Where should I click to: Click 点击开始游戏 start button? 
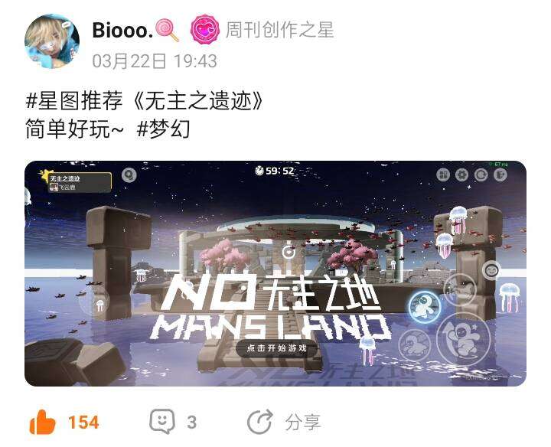click(x=276, y=348)
